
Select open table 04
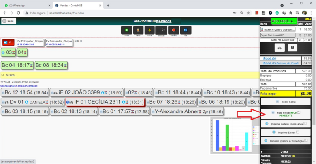click(x=22, y=53)
